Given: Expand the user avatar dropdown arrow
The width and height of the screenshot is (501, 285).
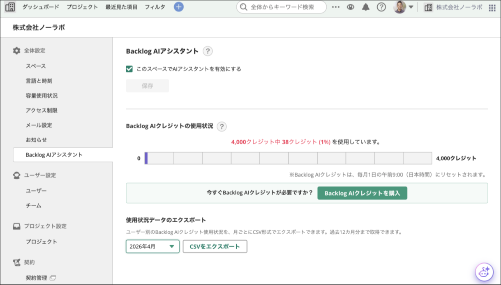Looking at the screenshot, I should tap(411, 7).
